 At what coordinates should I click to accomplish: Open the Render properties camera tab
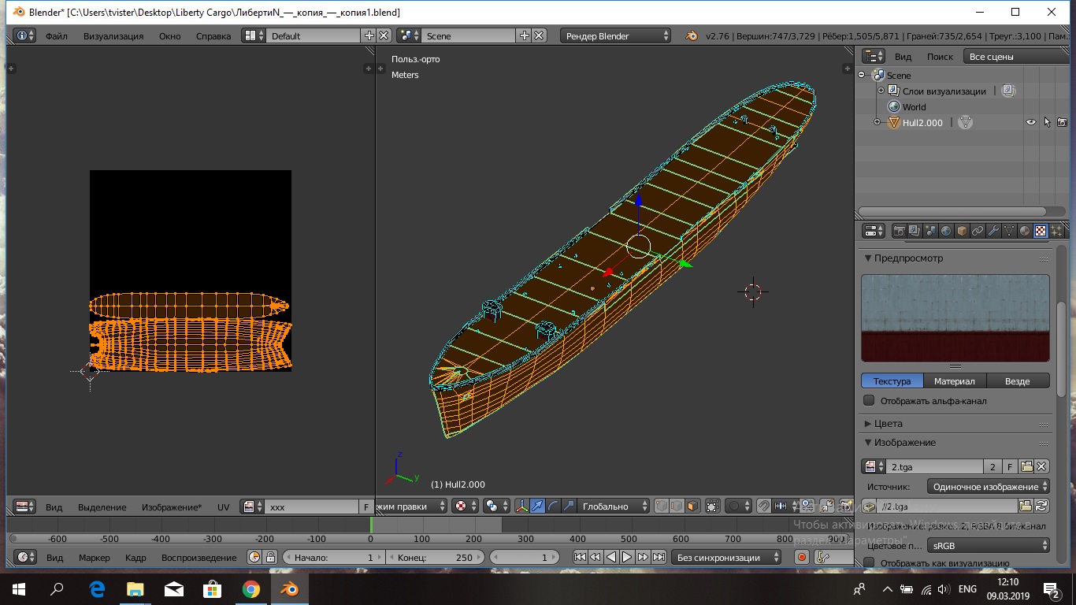pos(899,231)
